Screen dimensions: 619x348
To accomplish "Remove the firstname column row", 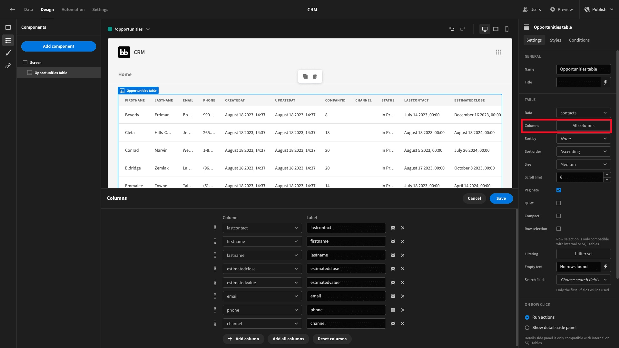I will coord(403,241).
